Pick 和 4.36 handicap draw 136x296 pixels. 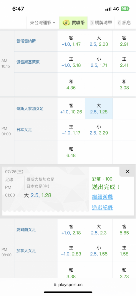tap(71, 85)
